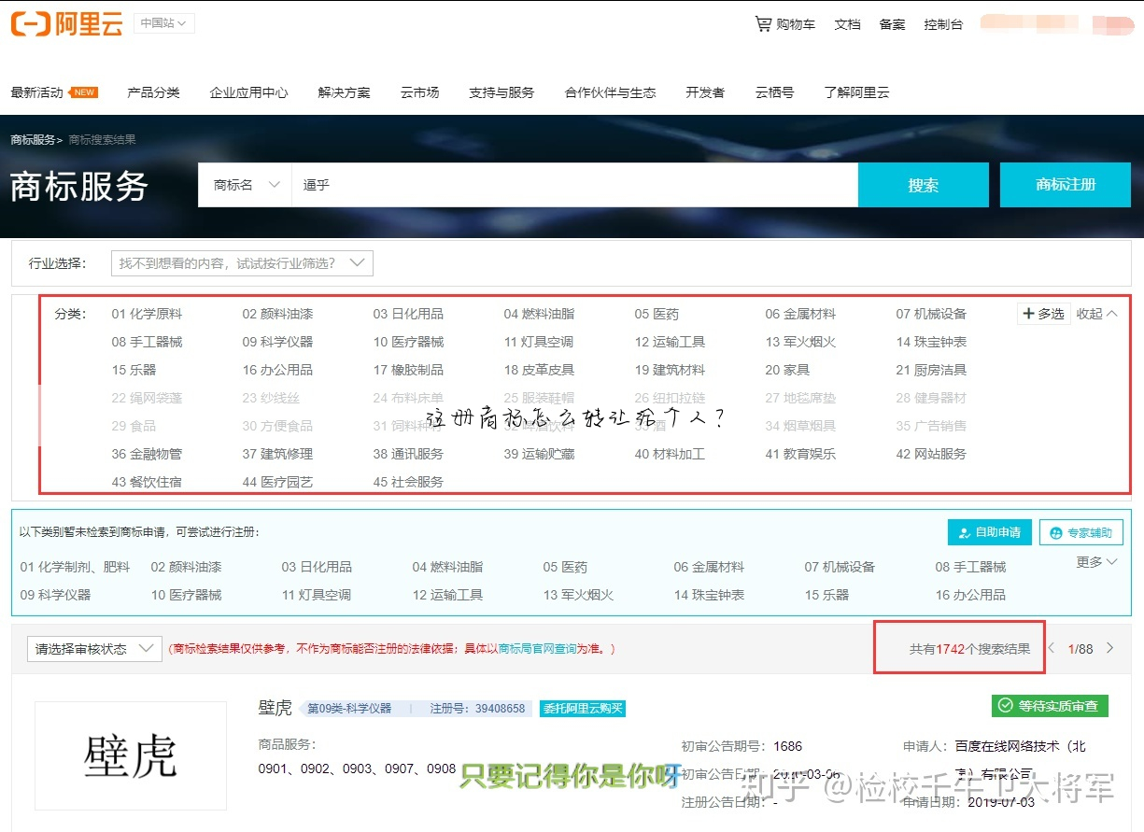The width and height of the screenshot is (1144, 832).
Task: Select category 16 办公用品
Action: pyautogui.click(x=277, y=370)
